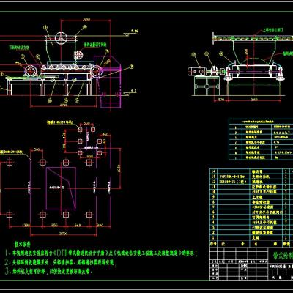Click the handwheel circle atop the hopper

coord(61,38)
